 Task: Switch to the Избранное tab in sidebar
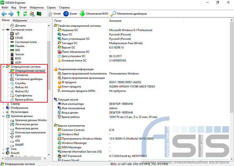(20, 21)
